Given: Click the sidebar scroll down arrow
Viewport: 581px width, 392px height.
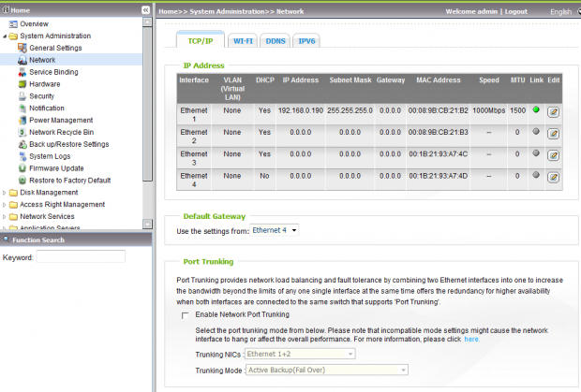Looking at the screenshot, I should [x=147, y=225].
